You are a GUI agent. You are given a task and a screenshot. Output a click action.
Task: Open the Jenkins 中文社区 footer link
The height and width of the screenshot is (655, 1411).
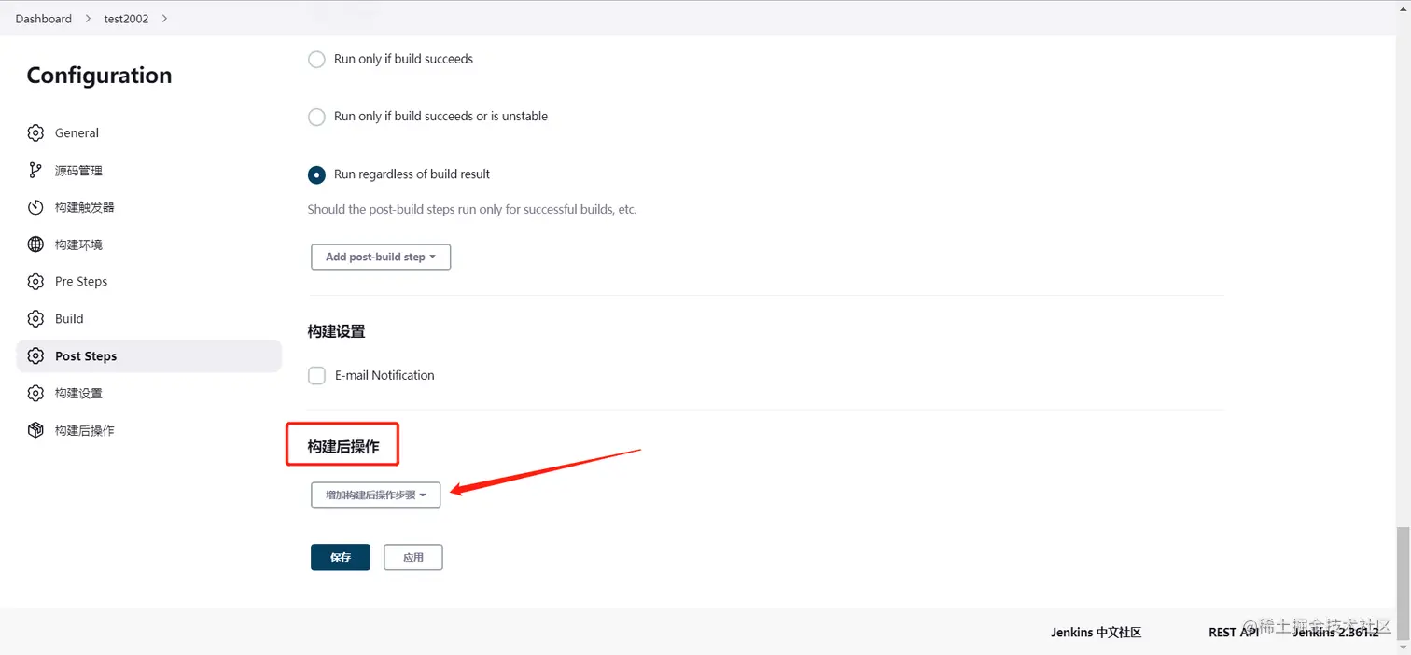pyautogui.click(x=1096, y=632)
